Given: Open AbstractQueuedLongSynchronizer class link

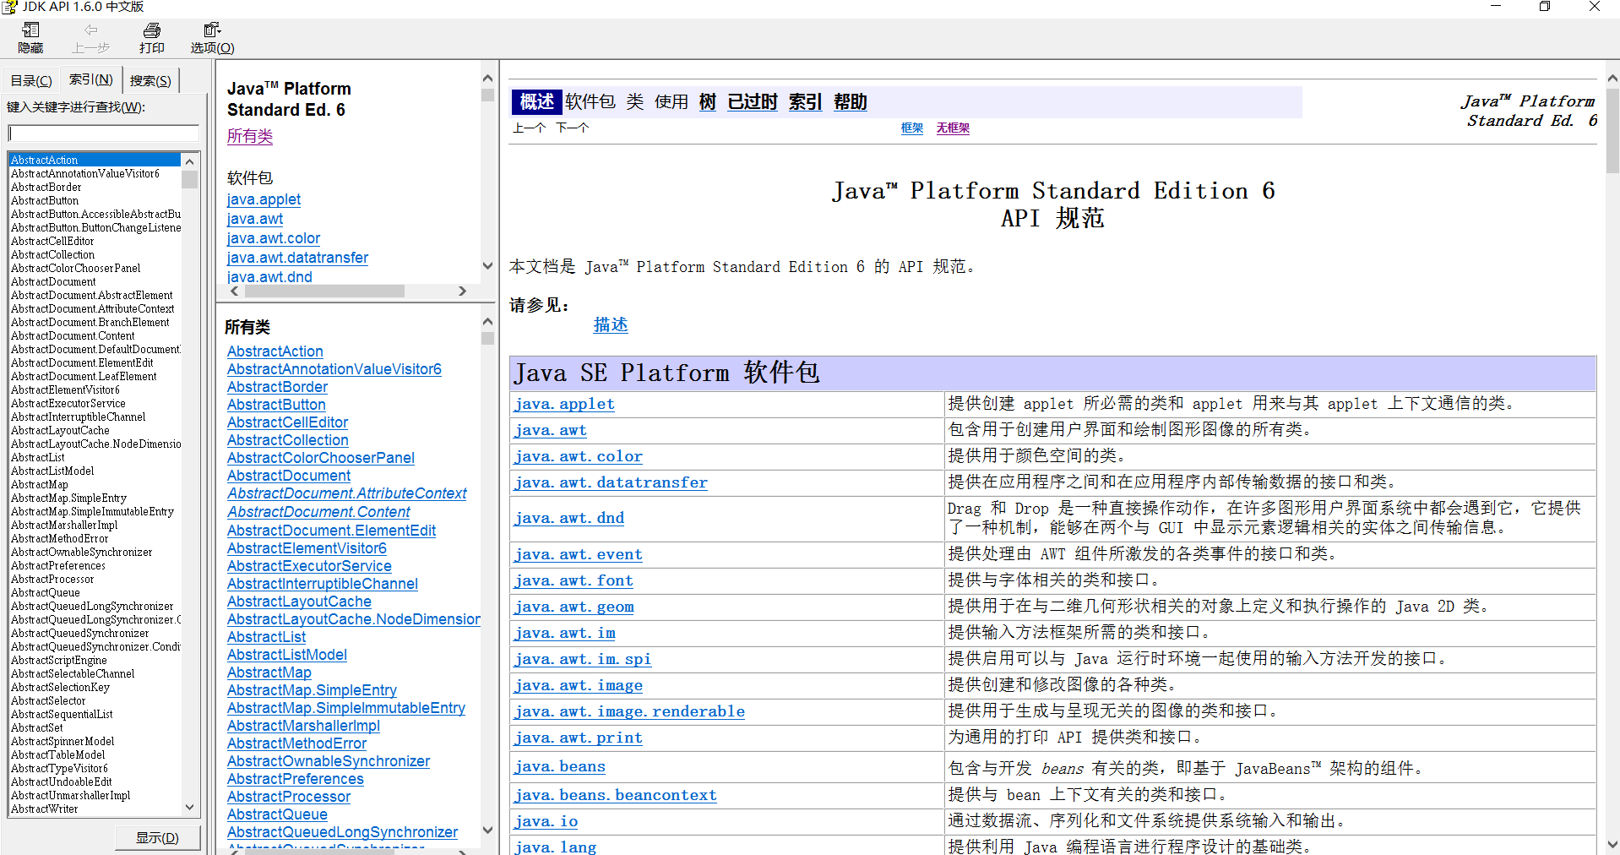Looking at the screenshot, I should click(x=342, y=832).
